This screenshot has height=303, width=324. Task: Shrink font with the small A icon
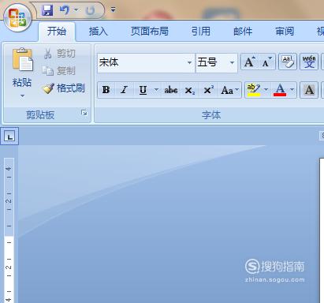[266, 62]
